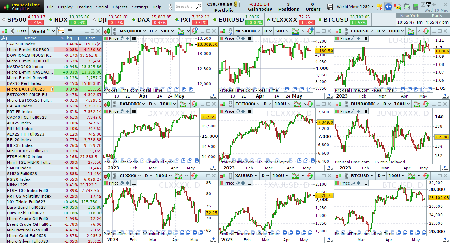The height and width of the screenshot is (243, 450).
Task: Expand the 50U units dropdown on the MESXXXX chart
Action: (281, 31)
